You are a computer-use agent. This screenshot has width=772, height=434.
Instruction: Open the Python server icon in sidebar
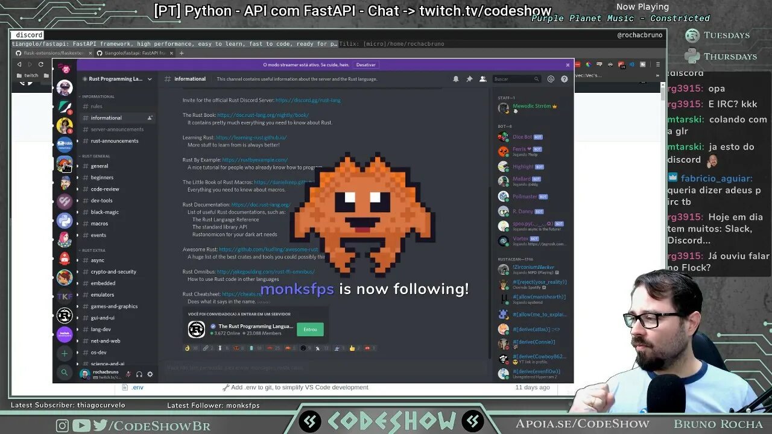pyautogui.click(x=65, y=220)
